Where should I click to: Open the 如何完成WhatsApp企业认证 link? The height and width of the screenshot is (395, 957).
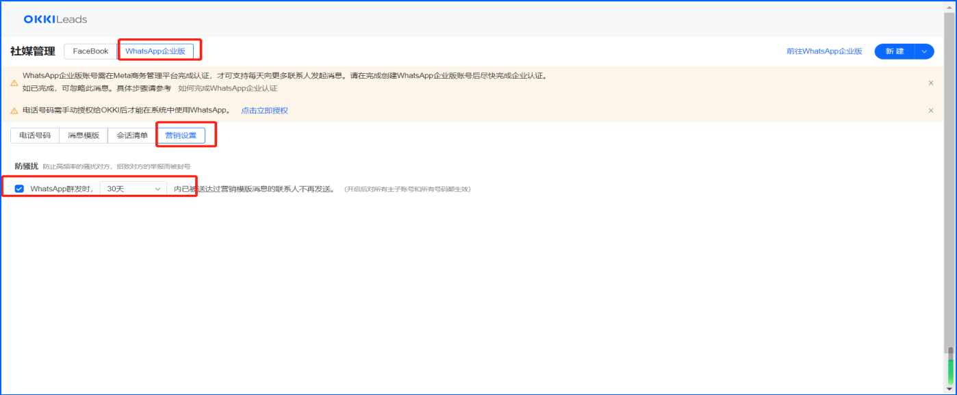pos(228,88)
